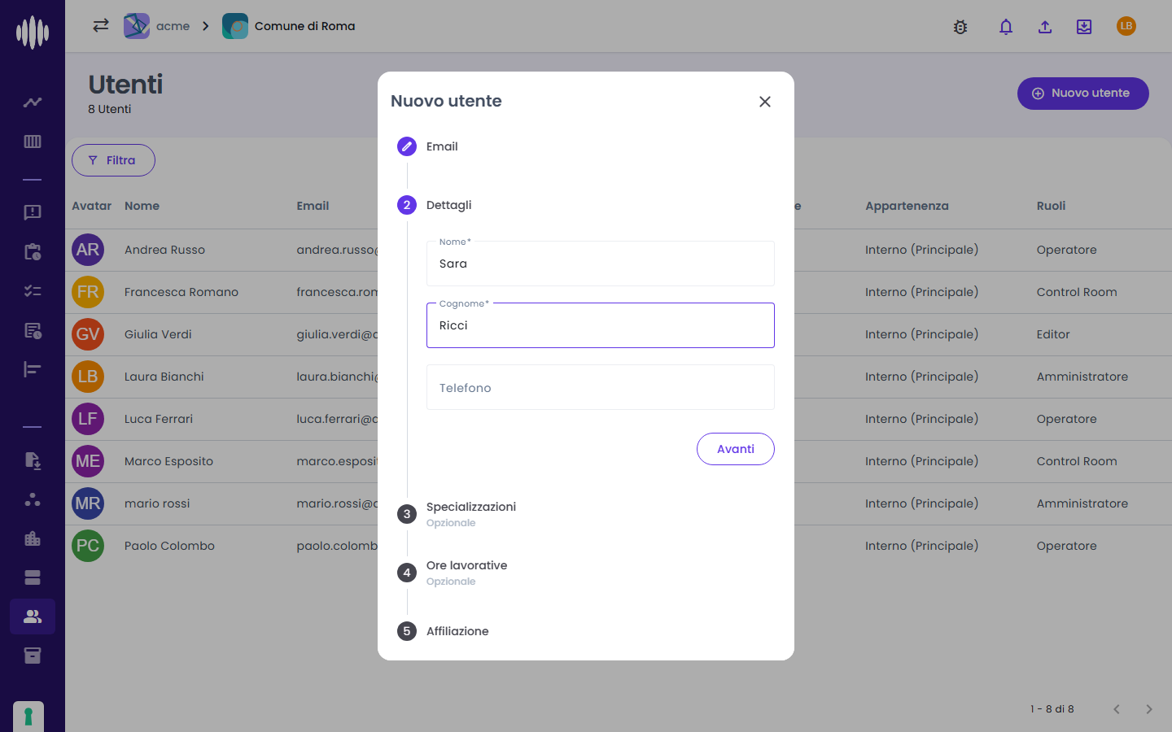Select the Affiliazione step

tap(444, 631)
